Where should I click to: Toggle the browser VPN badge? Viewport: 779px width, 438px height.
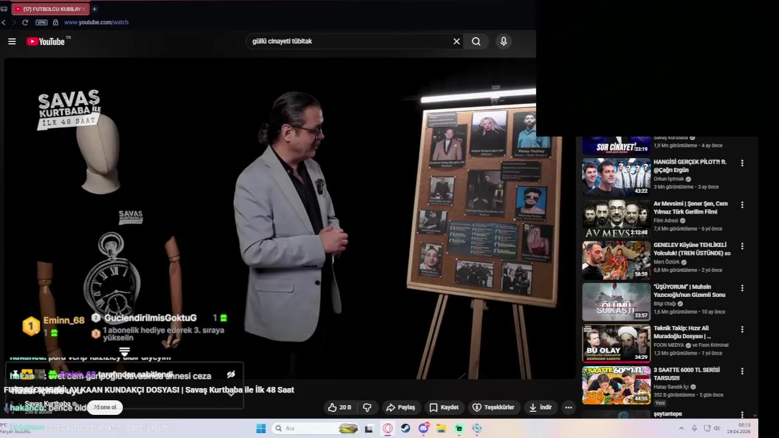click(41, 23)
